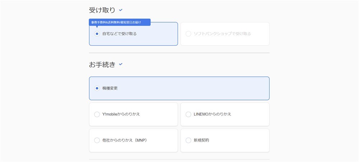This screenshot has width=359, height=162.
Task: Select 自宅などで受け取る radio button
Action: [97, 34]
